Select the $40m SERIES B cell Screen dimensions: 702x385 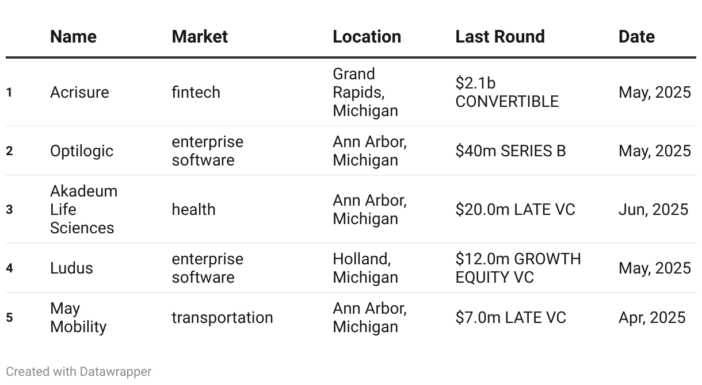(x=510, y=151)
